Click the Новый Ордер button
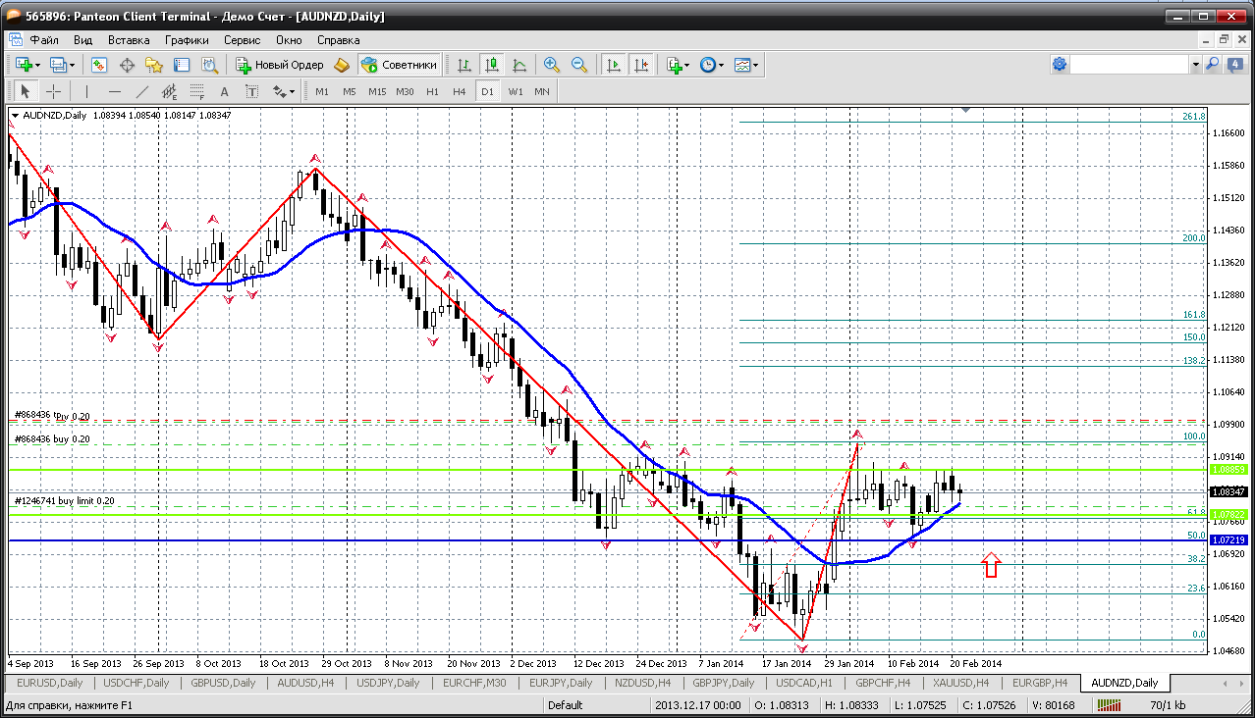The width and height of the screenshot is (1255, 718). (280, 65)
